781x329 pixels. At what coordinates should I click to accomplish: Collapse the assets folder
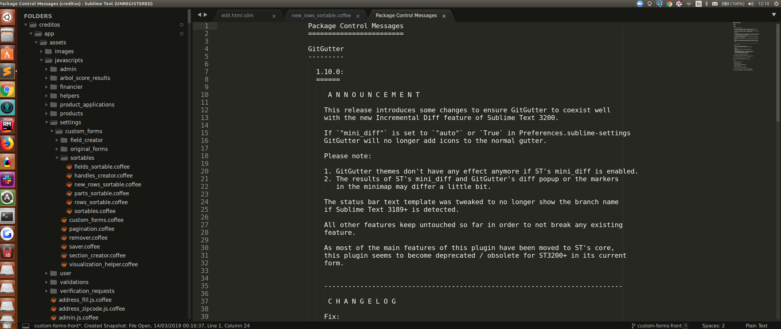[x=36, y=43]
